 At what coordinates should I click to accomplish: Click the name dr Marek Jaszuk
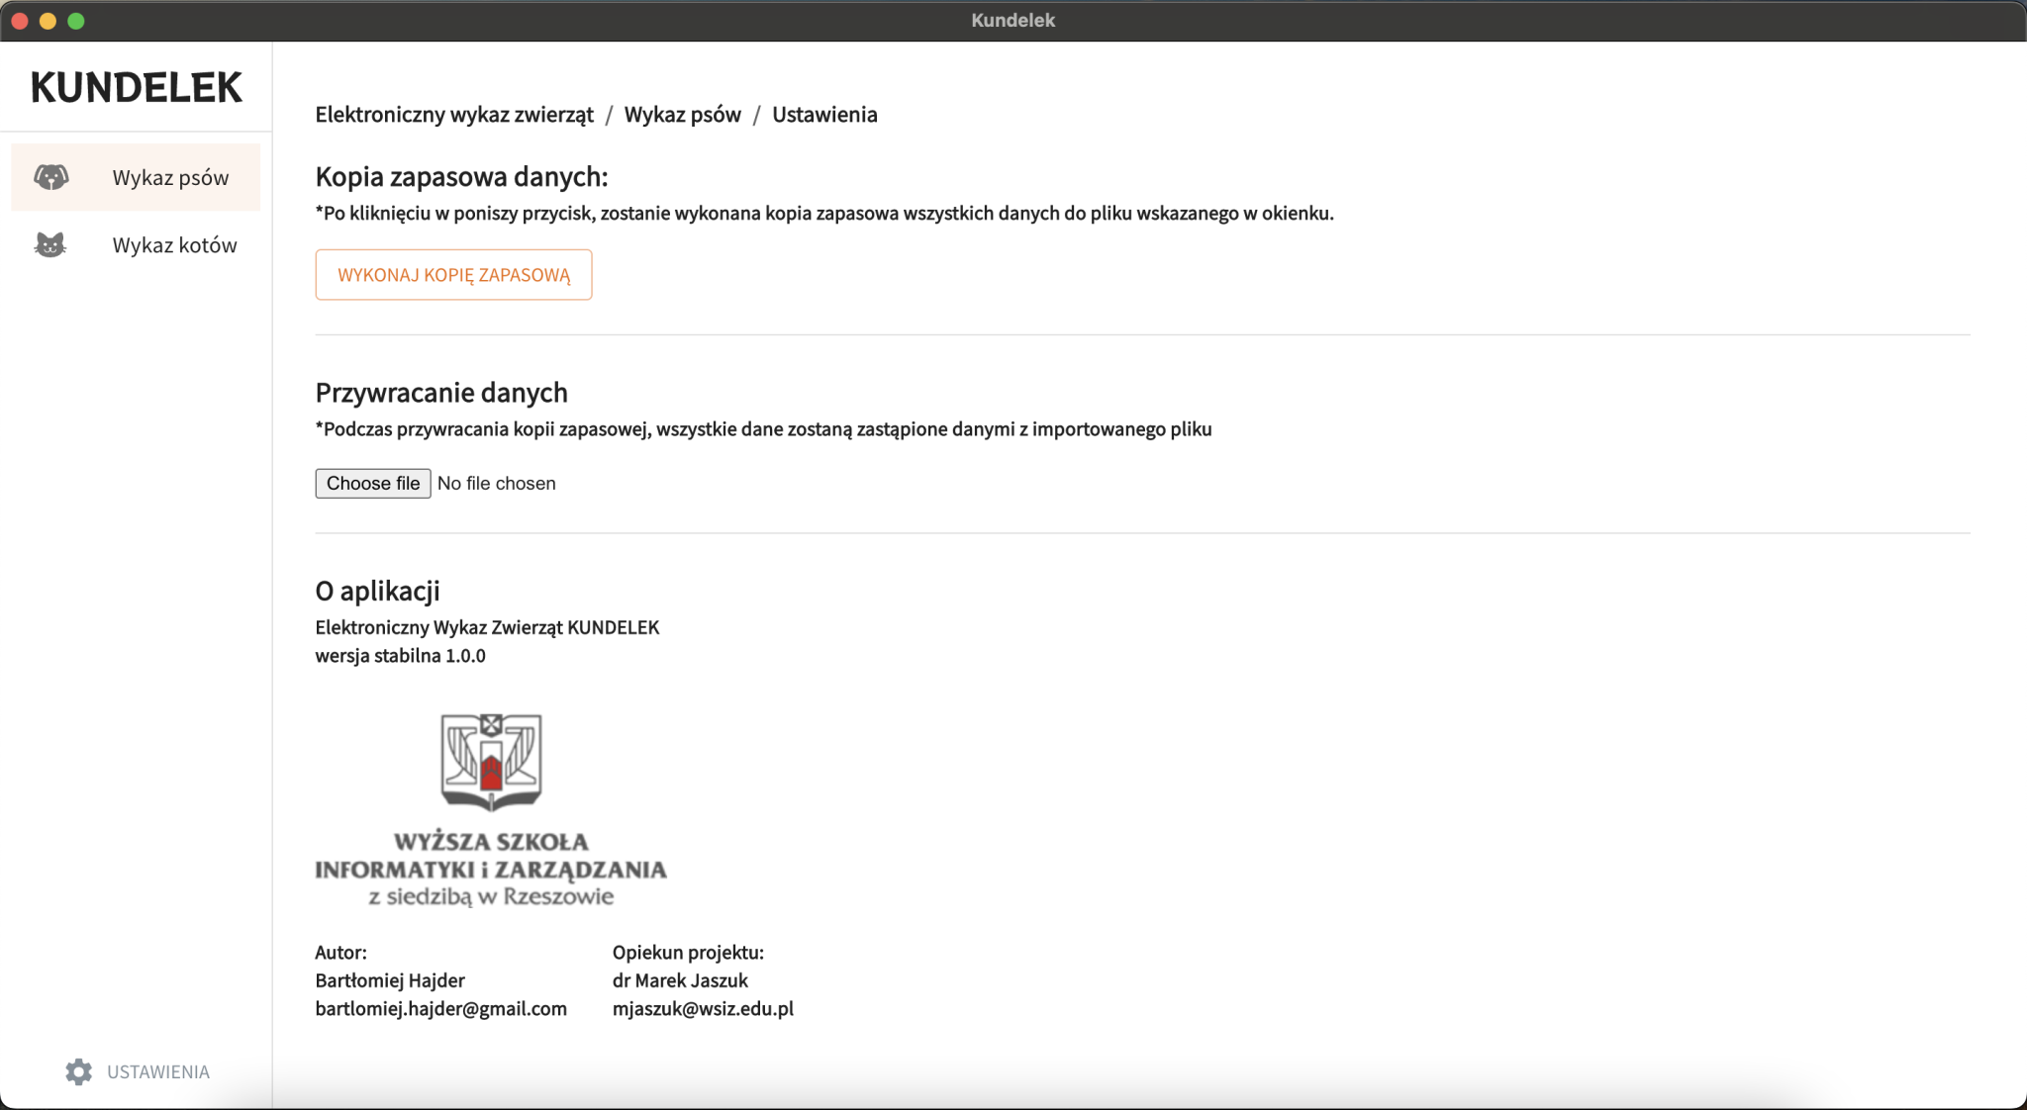coord(680,980)
